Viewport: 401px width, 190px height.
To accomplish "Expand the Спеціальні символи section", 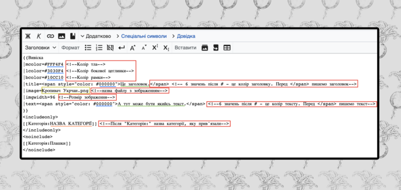I will click(x=141, y=36).
